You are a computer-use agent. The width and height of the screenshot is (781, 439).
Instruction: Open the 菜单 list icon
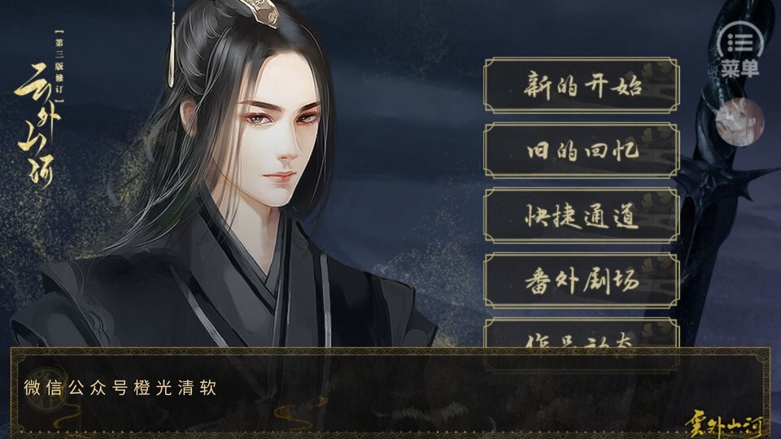coord(740,43)
